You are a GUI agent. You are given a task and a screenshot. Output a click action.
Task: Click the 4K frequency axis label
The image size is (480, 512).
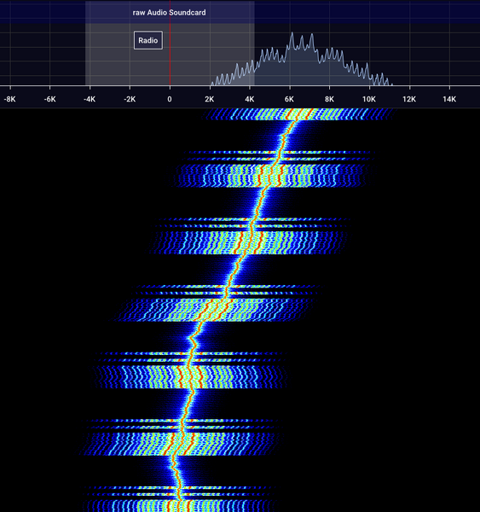coord(249,99)
